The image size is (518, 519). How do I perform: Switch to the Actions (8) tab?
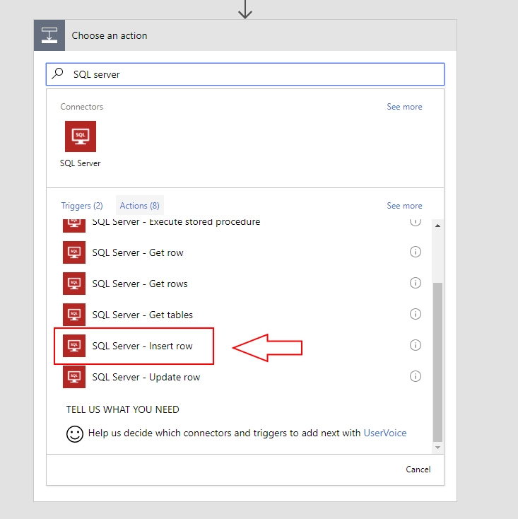coord(140,206)
